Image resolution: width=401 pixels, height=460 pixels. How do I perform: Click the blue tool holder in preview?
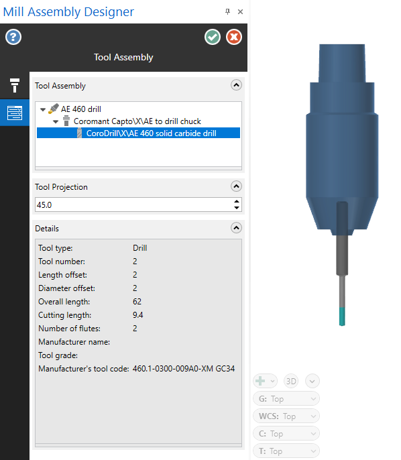point(342,141)
